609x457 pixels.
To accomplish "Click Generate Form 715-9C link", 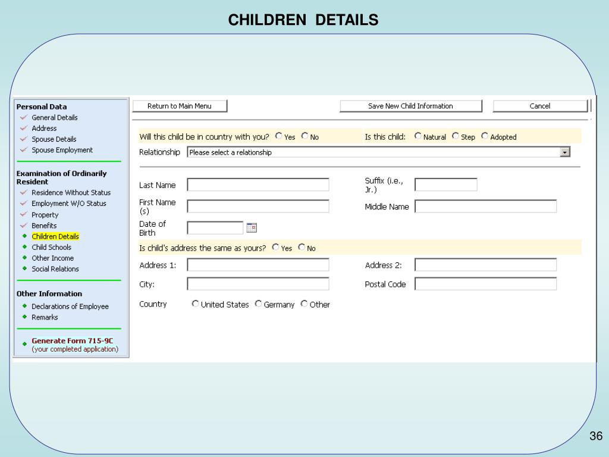I will coord(73,341).
